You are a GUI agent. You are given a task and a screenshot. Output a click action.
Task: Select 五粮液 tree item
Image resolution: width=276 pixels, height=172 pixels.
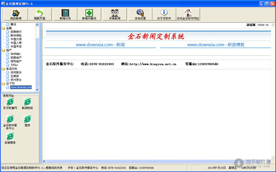[x=14, y=76]
